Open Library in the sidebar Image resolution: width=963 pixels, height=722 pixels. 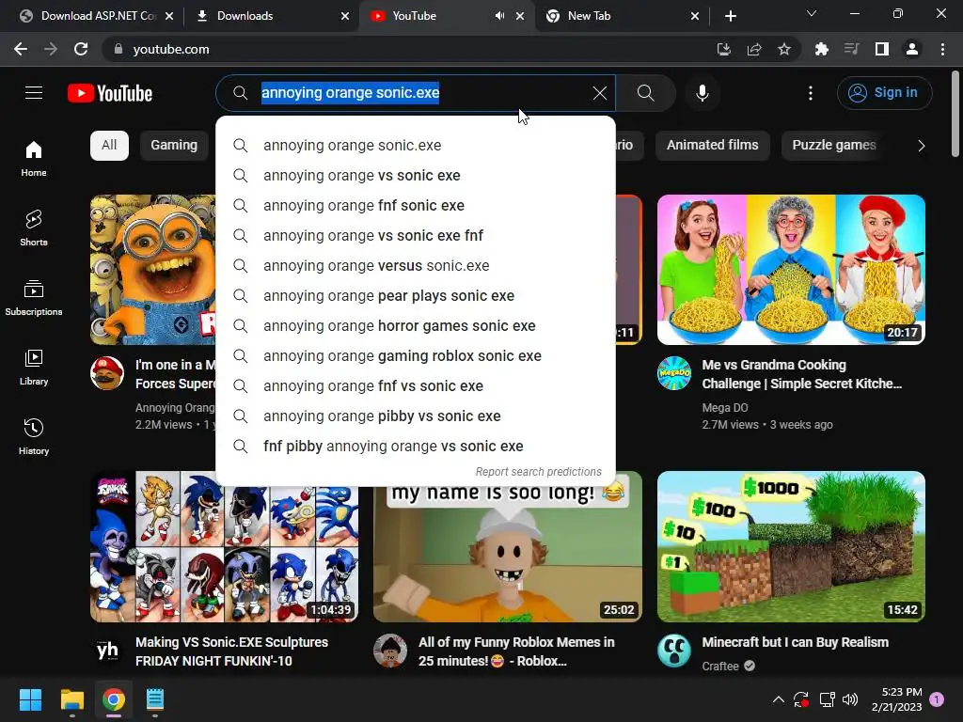pyautogui.click(x=34, y=368)
